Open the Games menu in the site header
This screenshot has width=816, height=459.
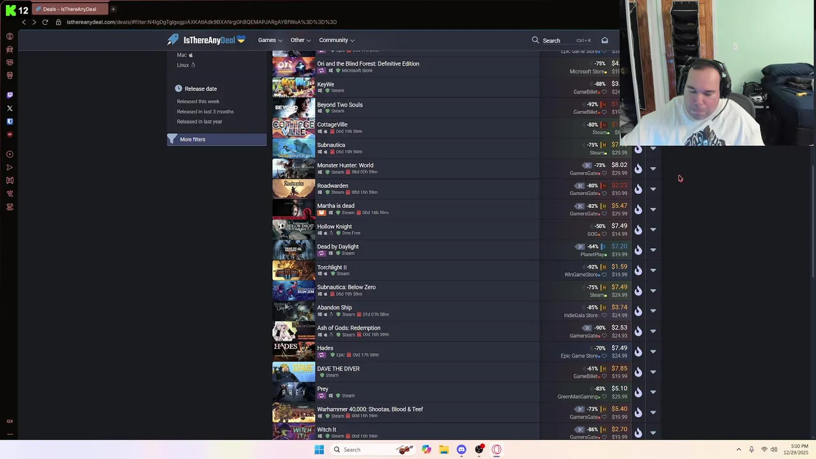(x=270, y=40)
